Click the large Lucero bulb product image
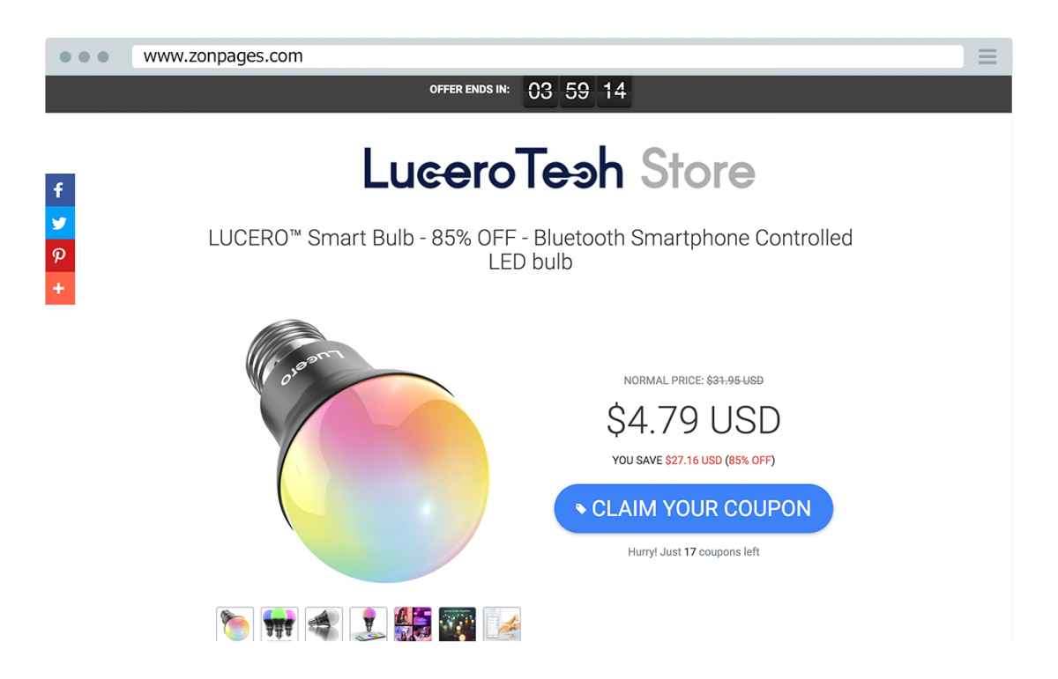This screenshot has width=1058, height=679. click(366, 450)
